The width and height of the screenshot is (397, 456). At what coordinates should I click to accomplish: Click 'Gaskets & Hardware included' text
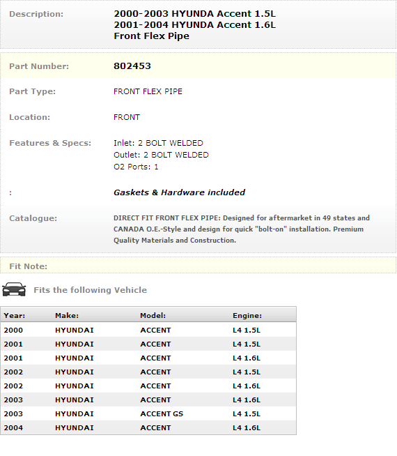point(179,192)
